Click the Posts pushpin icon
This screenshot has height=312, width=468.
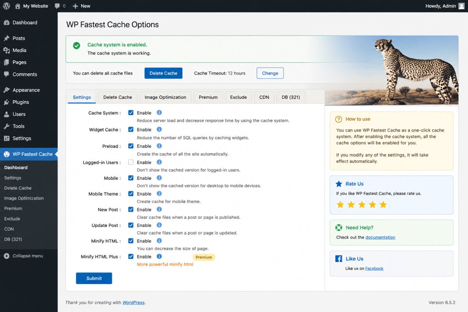(7, 38)
